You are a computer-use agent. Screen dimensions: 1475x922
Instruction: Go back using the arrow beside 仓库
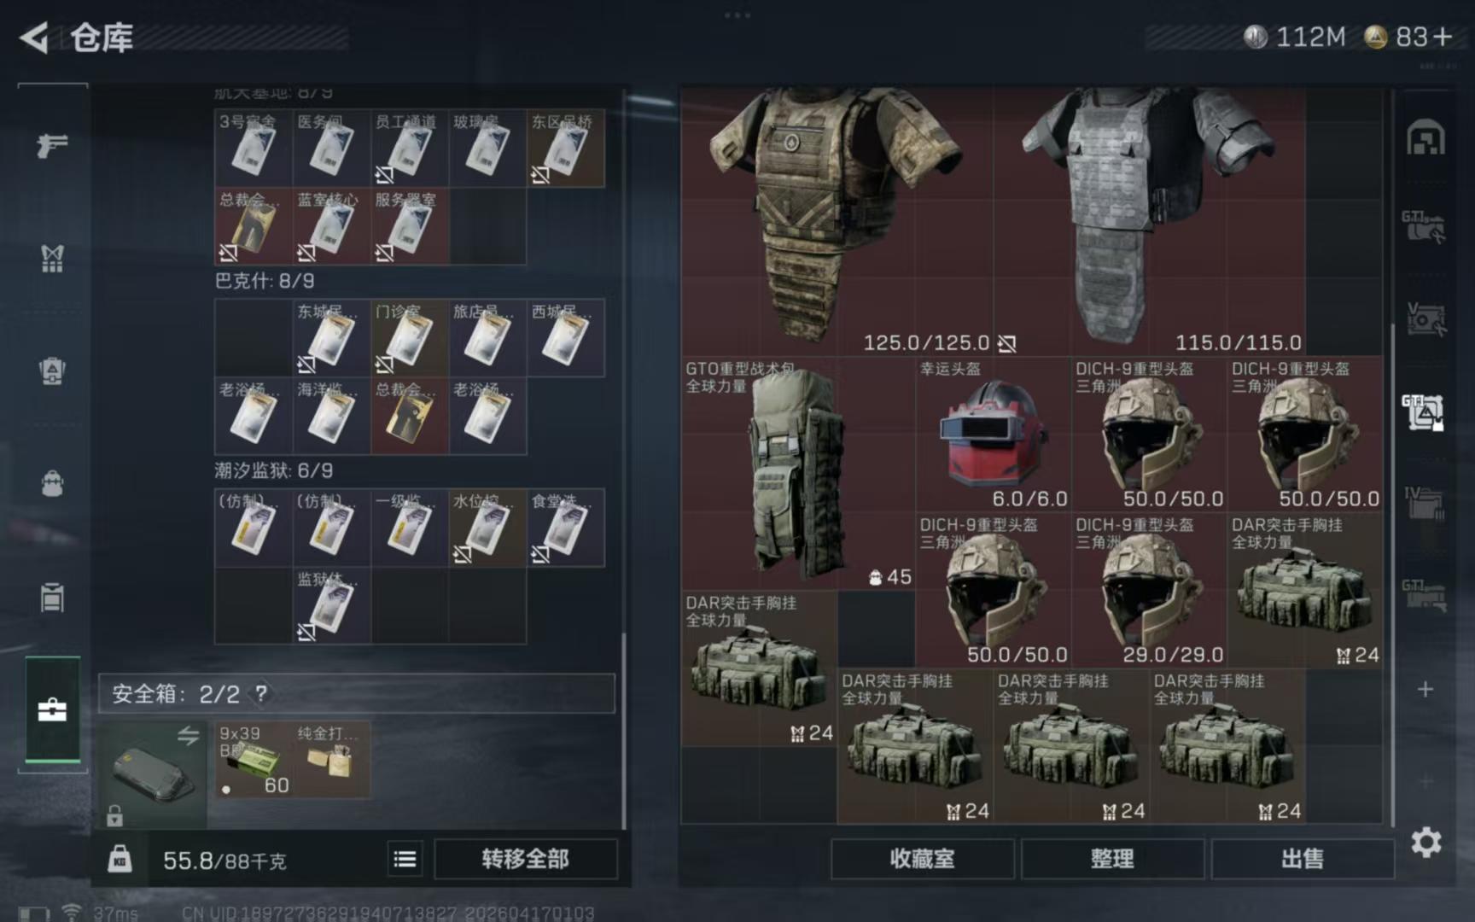click(34, 38)
